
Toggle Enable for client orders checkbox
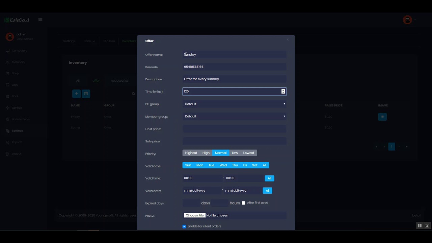(x=184, y=226)
